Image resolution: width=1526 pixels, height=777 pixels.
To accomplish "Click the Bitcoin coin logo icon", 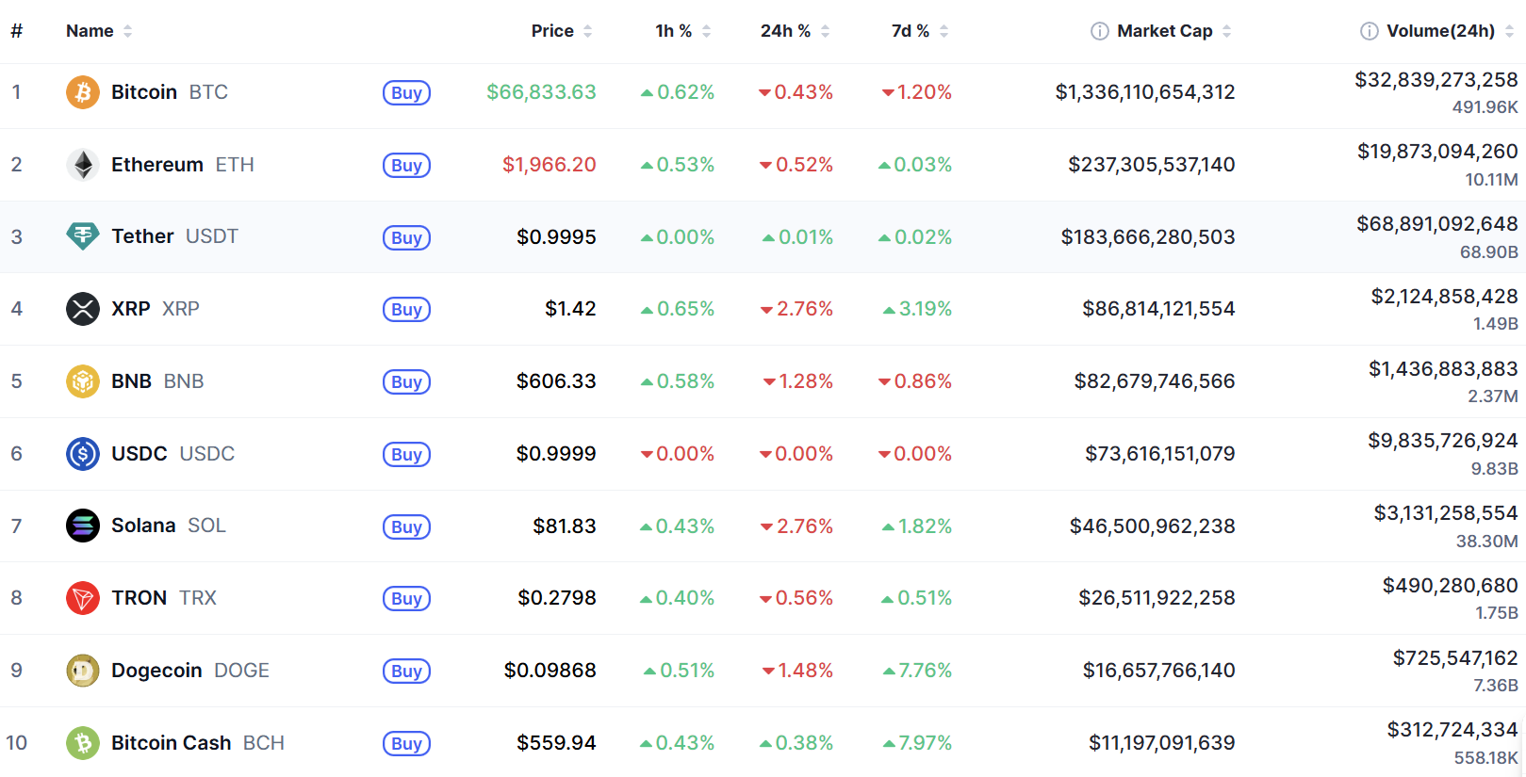I will pos(83,92).
